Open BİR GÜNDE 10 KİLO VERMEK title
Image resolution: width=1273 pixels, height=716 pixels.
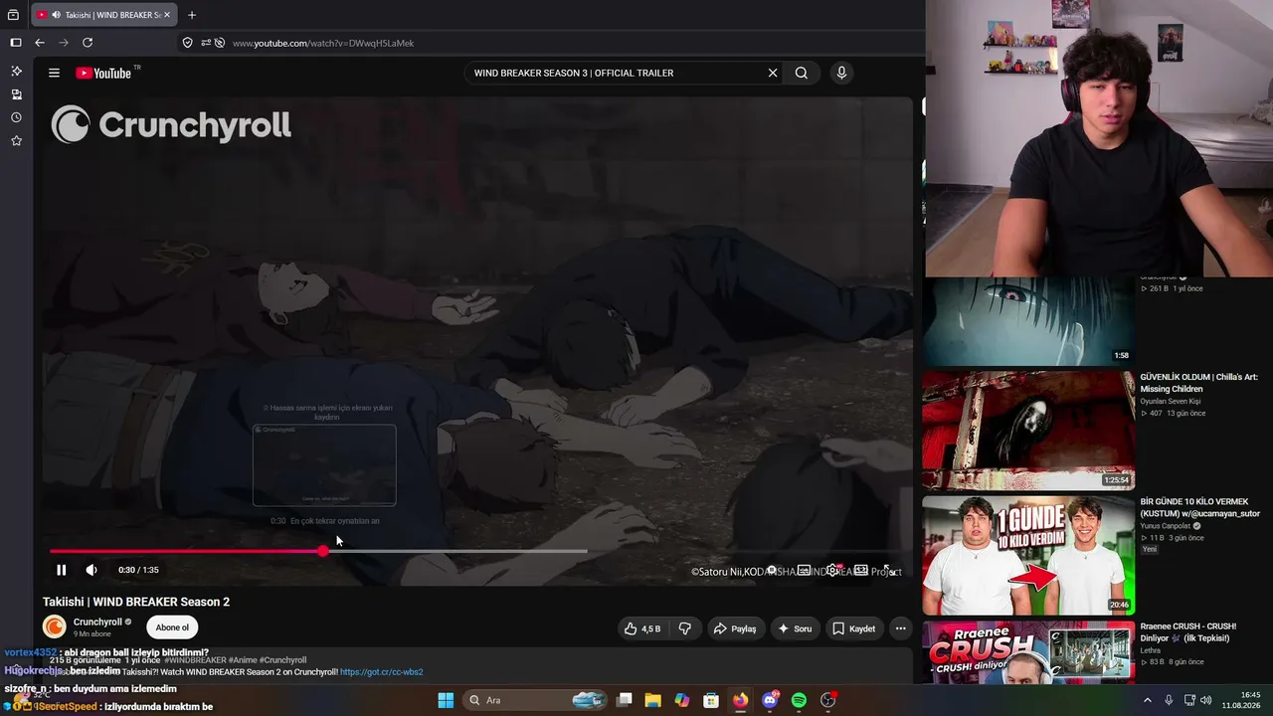[1200, 508]
